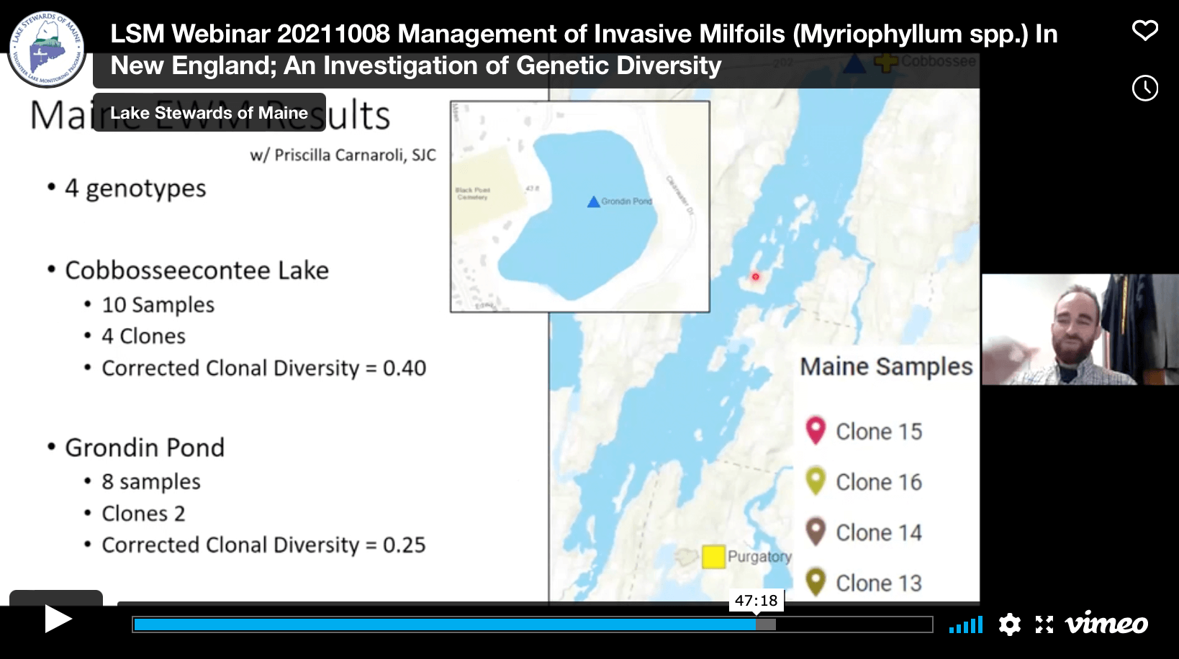Image resolution: width=1179 pixels, height=659 pixels.
Task: Click "Corrected Clonal Diversity = 0.40" text
Action: click(264, 368)
